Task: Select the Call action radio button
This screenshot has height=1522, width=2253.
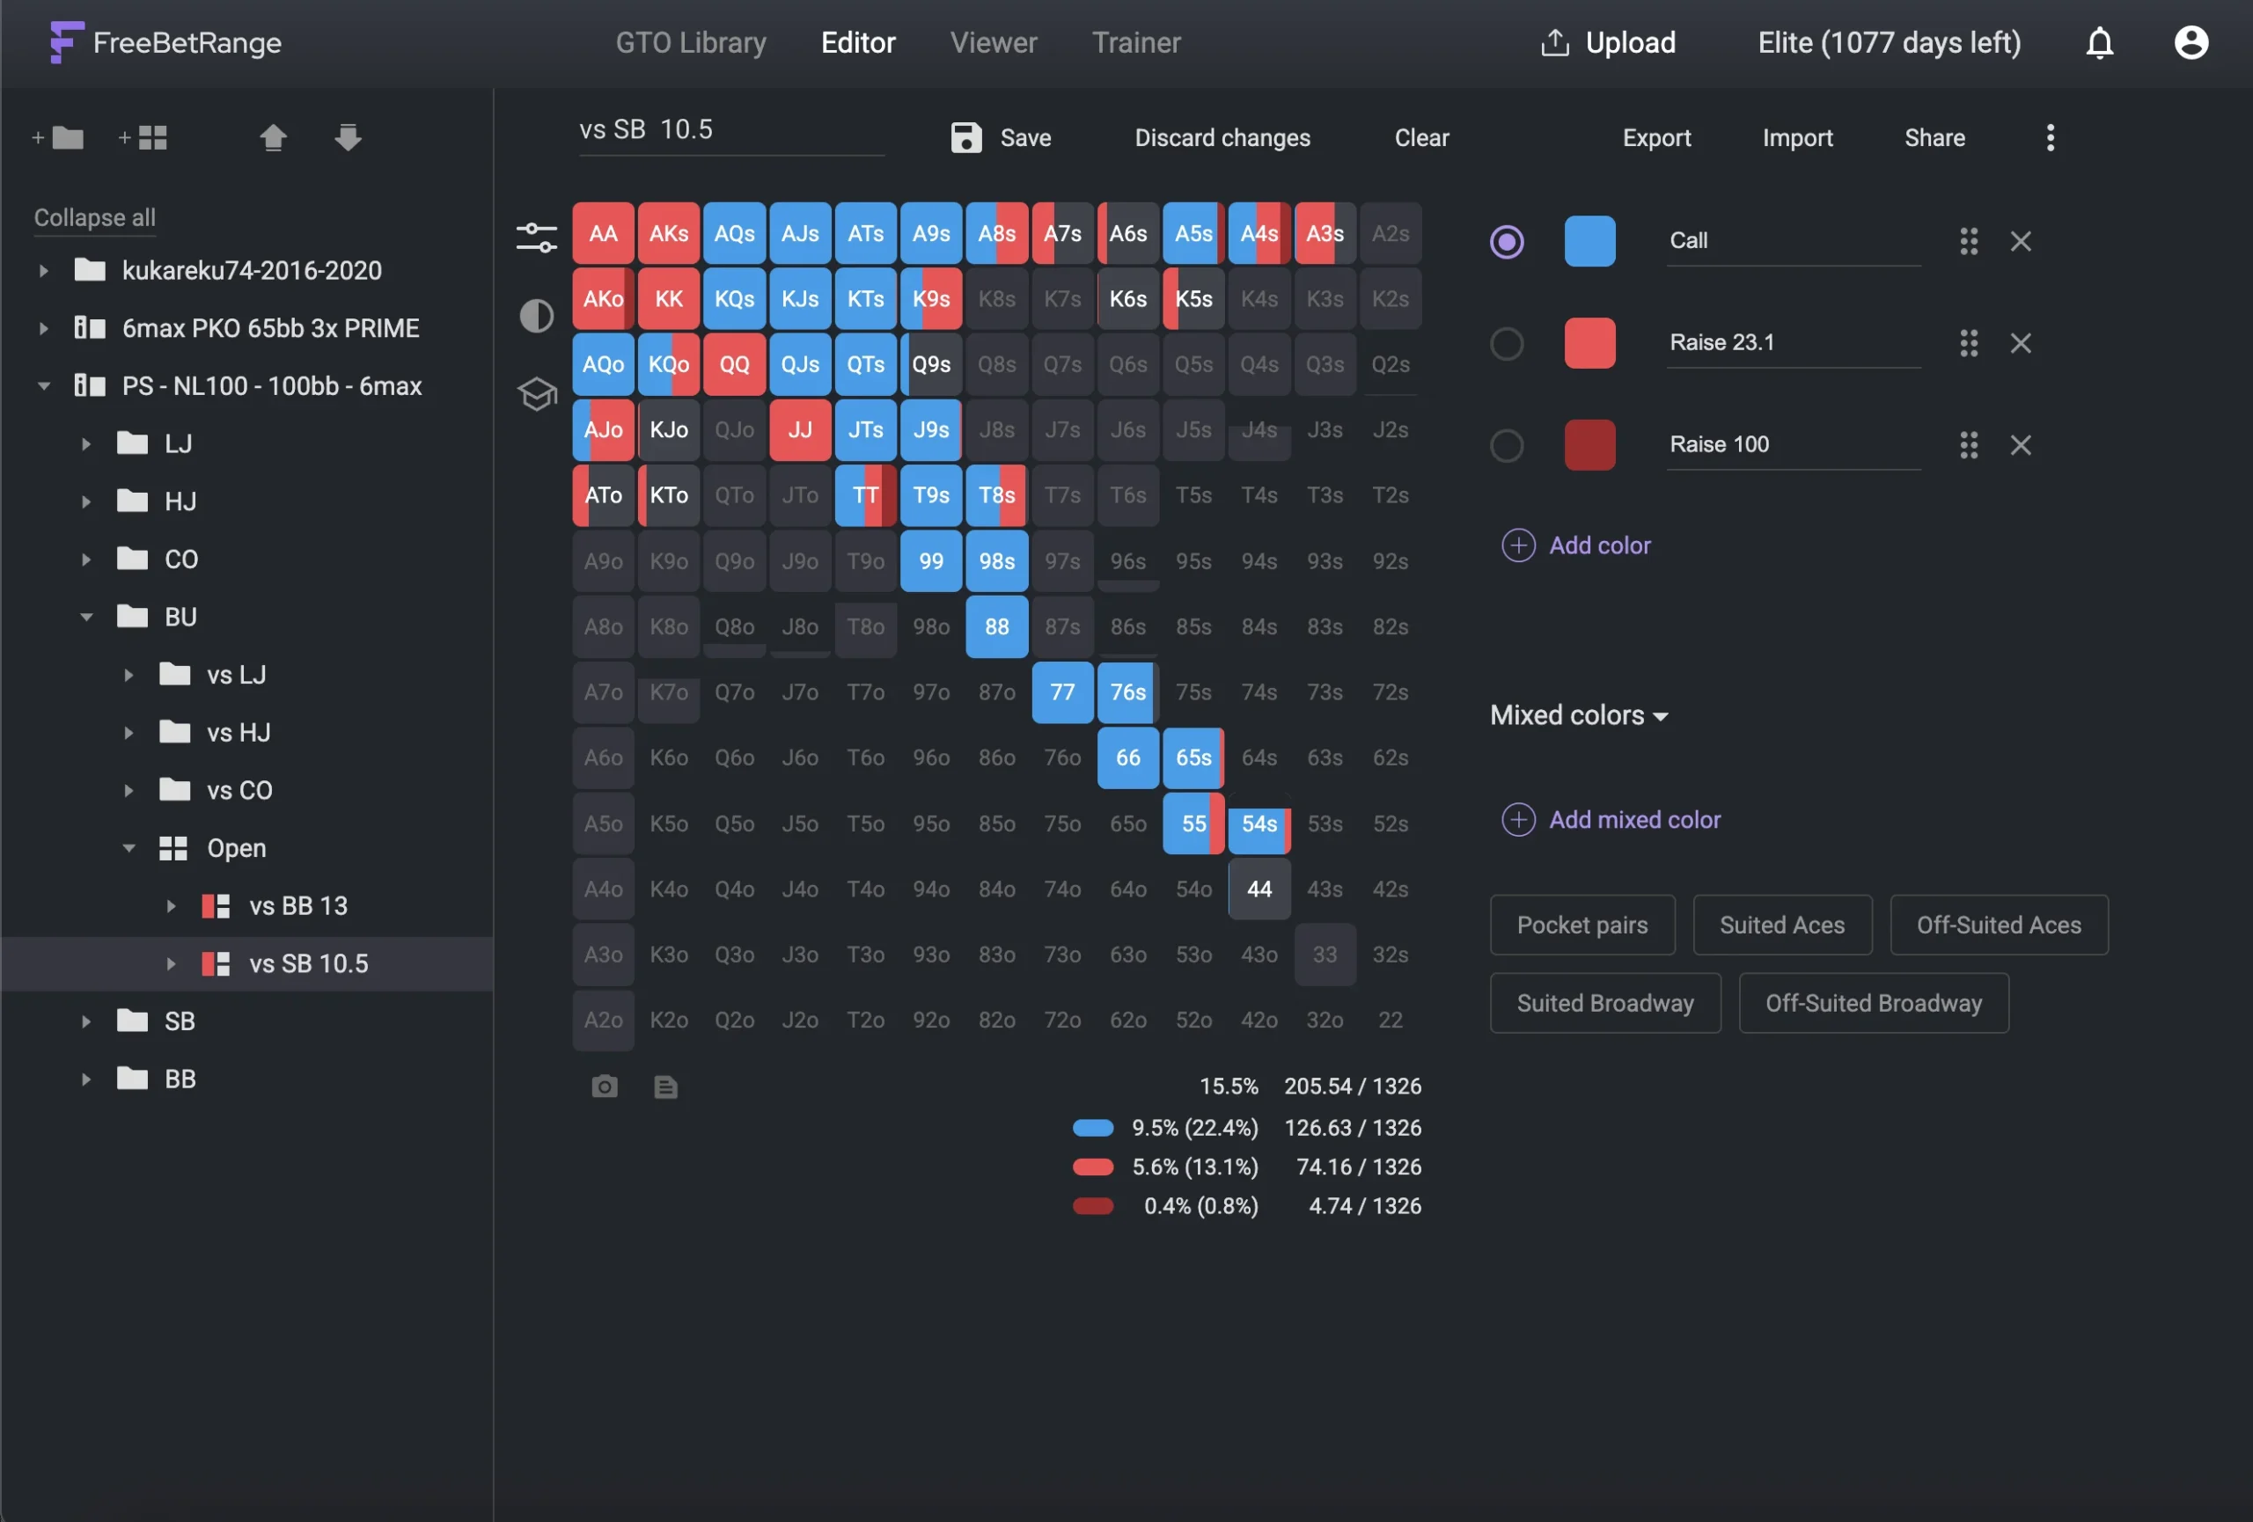Action: (1506, 241)
